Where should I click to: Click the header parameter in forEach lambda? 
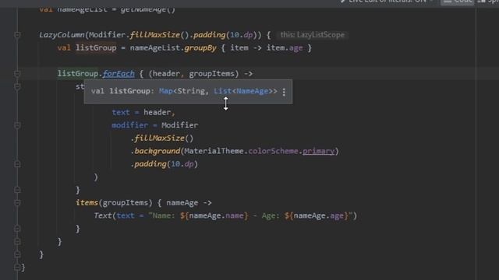(x=166, y=74)
